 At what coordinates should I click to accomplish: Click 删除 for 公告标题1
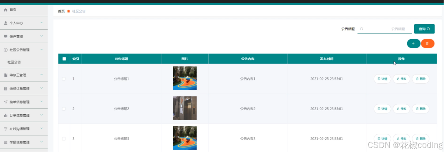pos(420,79)
